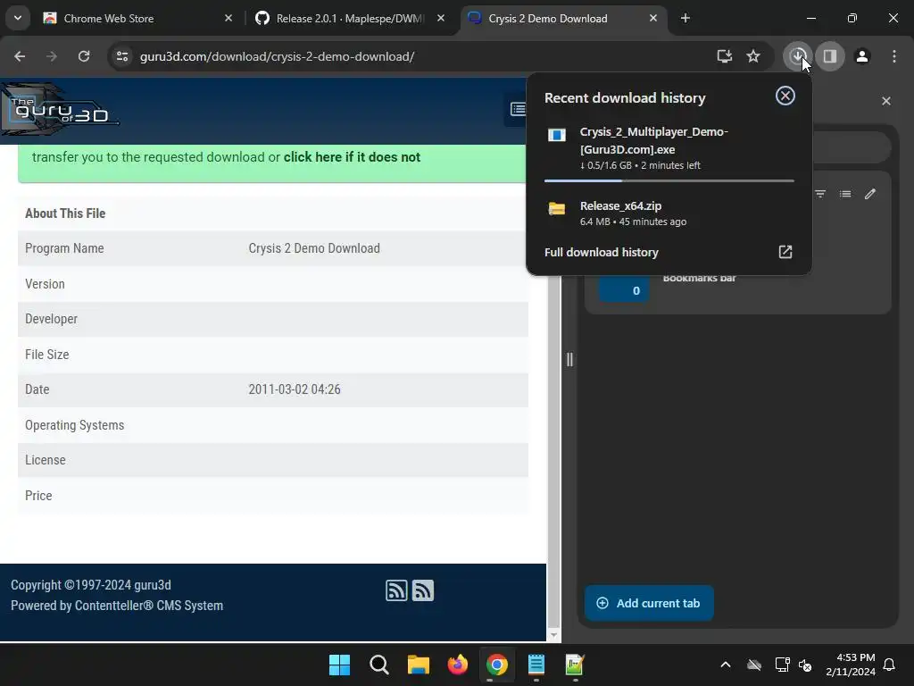
Task: Open the tab search dropdown arrow
Action: 18,18
